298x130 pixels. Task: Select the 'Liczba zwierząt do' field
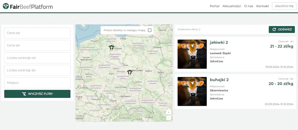click(37, 70)
